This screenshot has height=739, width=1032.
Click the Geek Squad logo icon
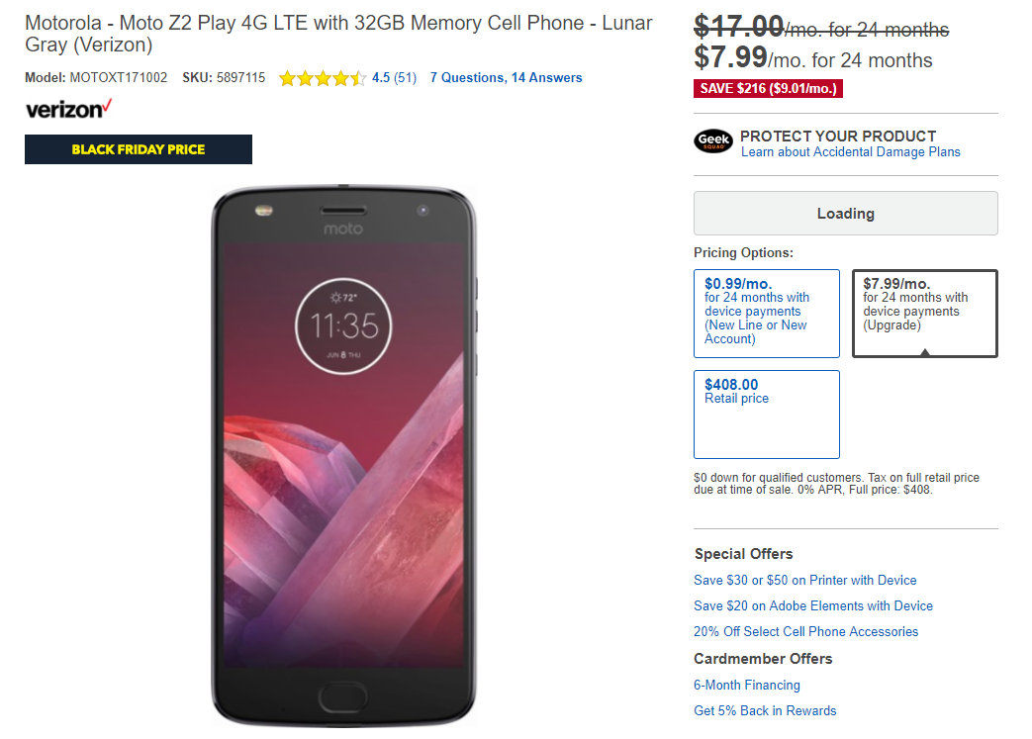[x=713, y=141]
